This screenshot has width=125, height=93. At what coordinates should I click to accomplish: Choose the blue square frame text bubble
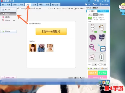point(102,48)
